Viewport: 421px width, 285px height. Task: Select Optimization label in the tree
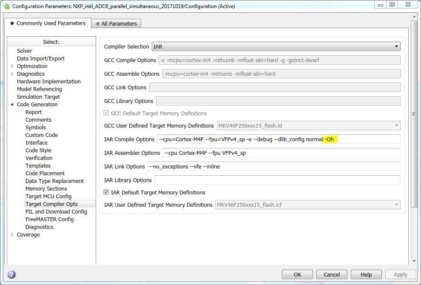coord(32,66)
